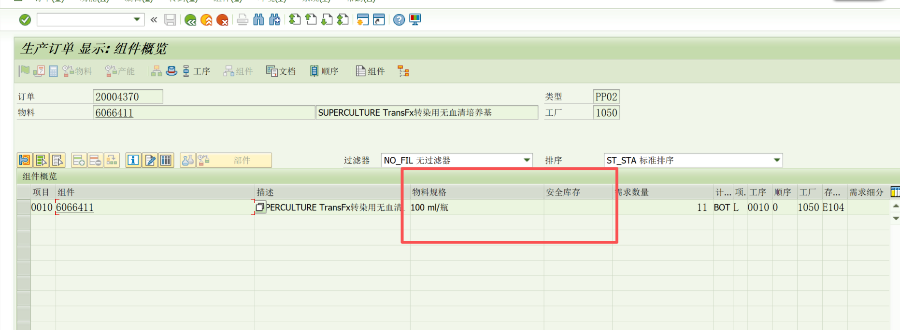Click the green Enter checkmark icon

coord(25,20)
